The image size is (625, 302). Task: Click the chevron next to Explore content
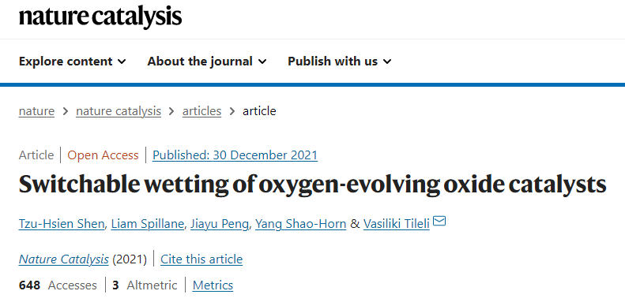click(x=122, y=62)
